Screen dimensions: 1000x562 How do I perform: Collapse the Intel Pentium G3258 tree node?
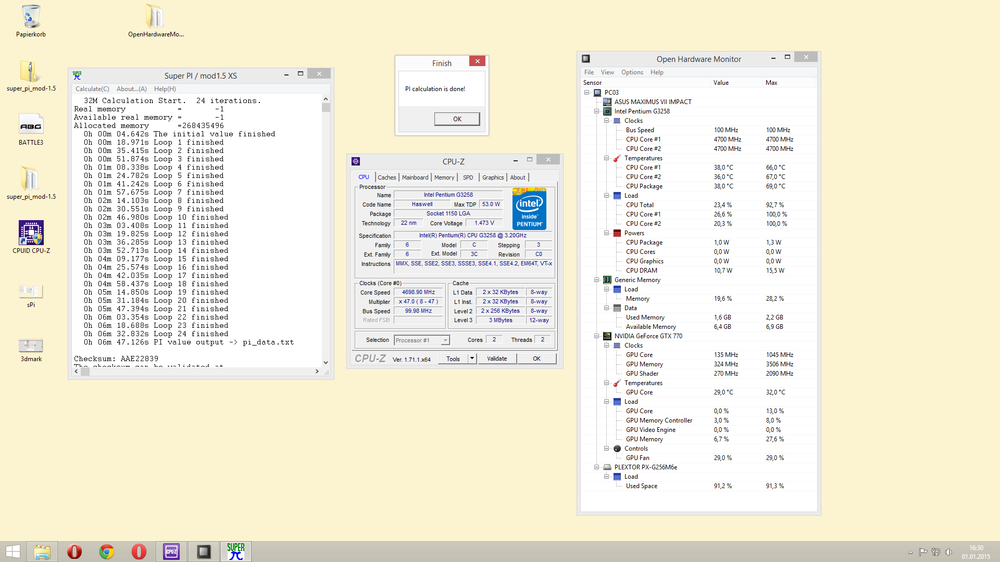coord(597,111)
